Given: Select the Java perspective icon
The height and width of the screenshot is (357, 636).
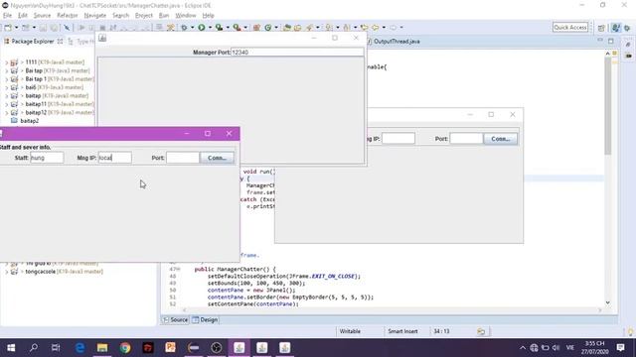Looking at the screenshot, I should (x=616, y=28).
